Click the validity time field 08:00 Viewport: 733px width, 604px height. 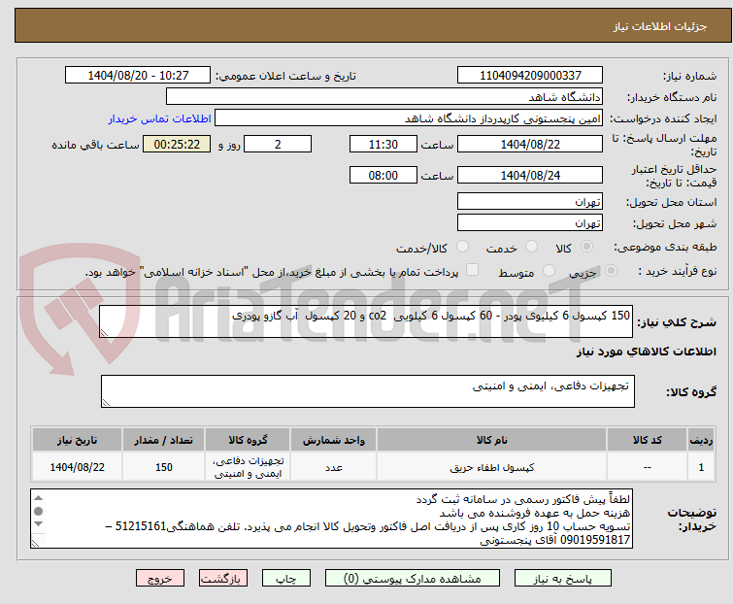pos(383,176)
